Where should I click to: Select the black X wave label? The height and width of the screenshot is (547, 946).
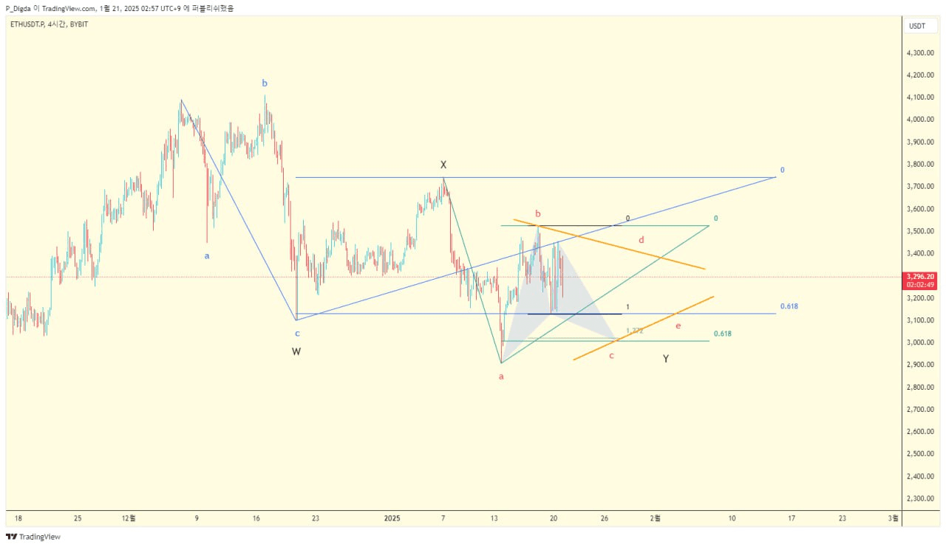click(x=443, y=165)
